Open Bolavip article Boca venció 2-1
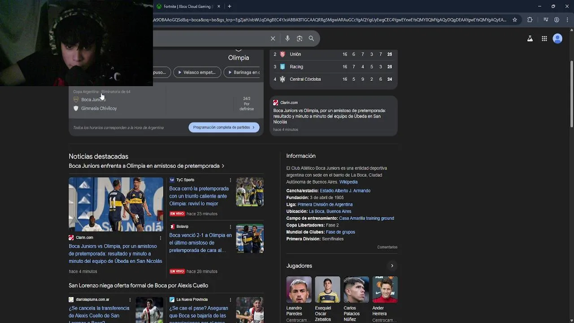Screen dimensions: 574x323 click(x=200, y=243)
